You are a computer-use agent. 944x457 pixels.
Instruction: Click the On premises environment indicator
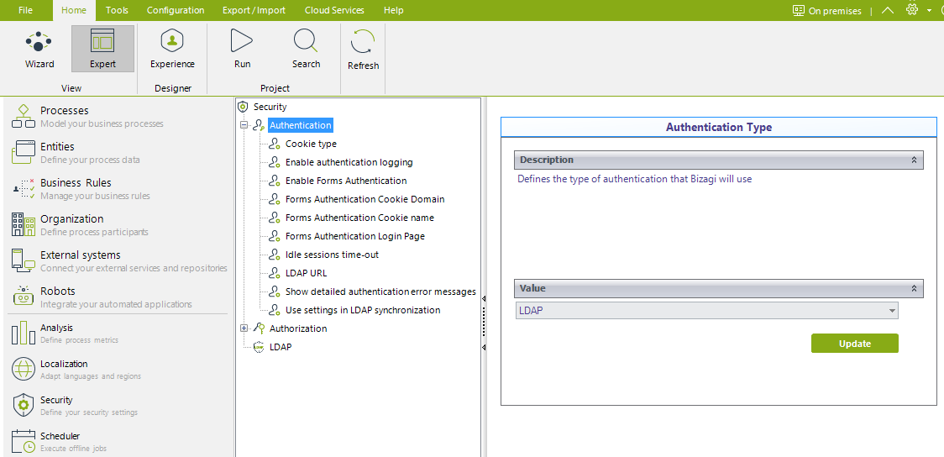(826, 10)
